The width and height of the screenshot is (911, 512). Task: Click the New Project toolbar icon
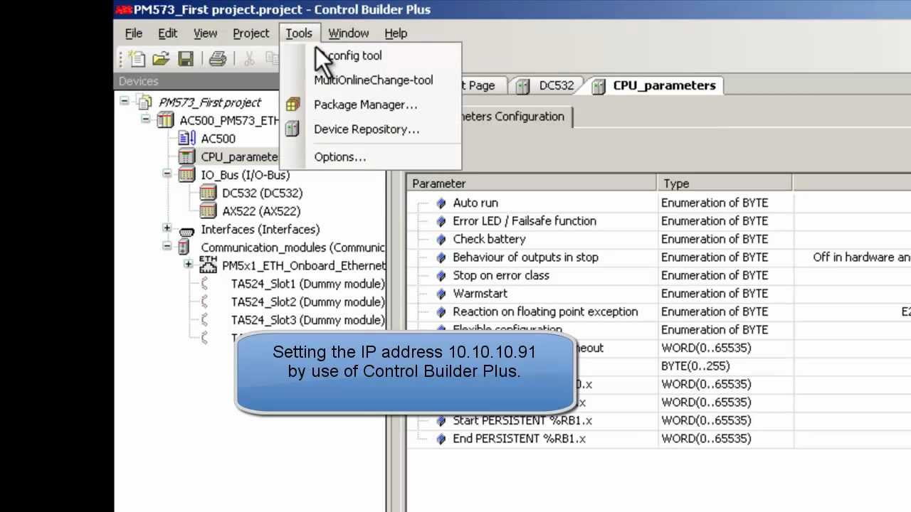point(137,59)
